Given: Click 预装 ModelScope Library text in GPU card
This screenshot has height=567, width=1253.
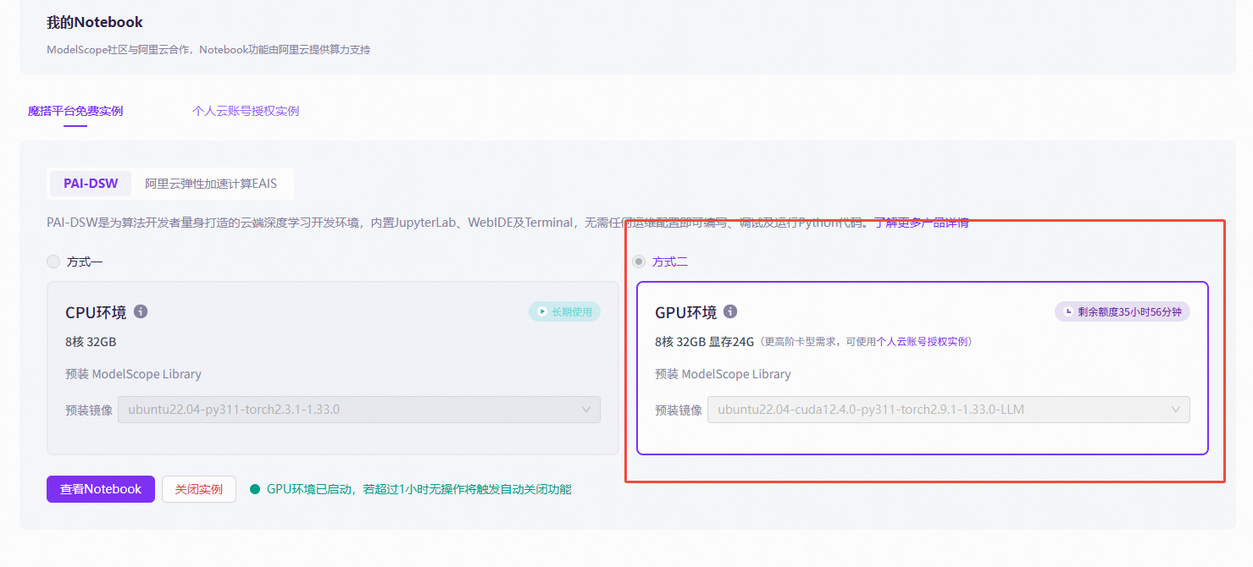Looking at the screenshot, I should click(x=723, y=374).
